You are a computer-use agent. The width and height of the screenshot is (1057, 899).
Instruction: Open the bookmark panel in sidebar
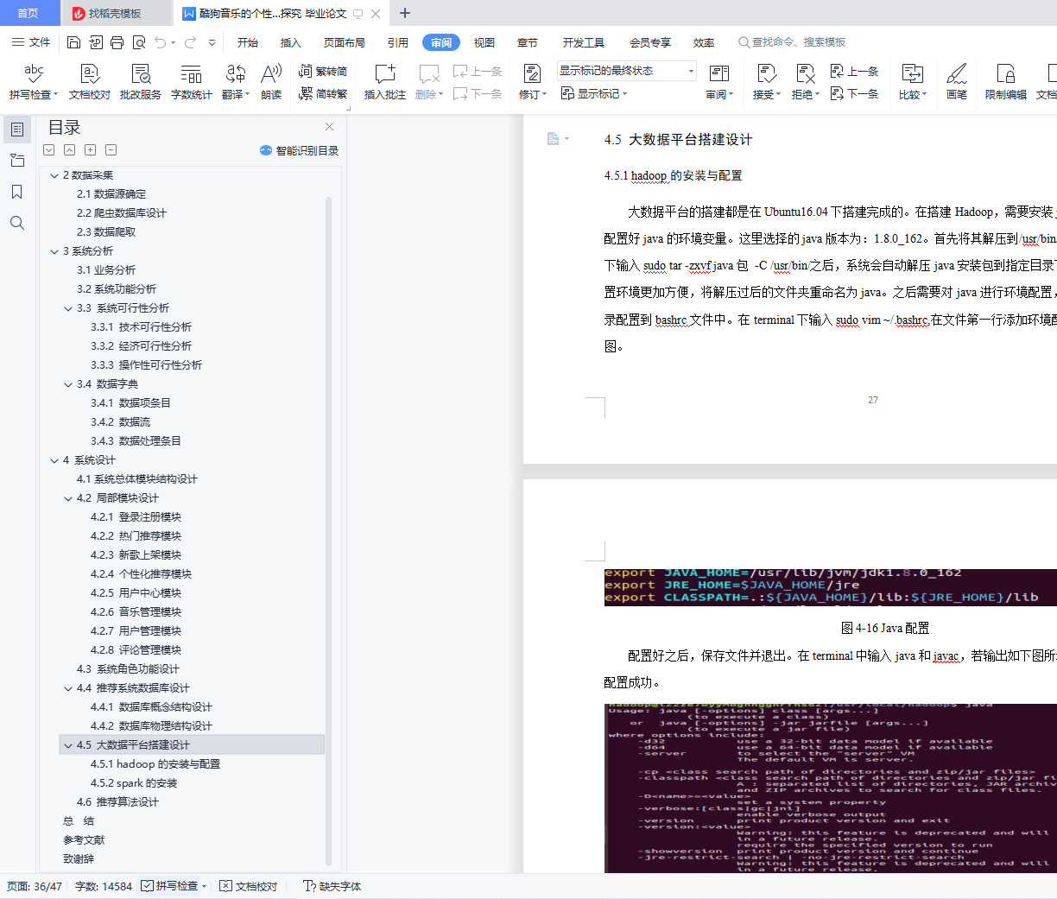(16, 192)
